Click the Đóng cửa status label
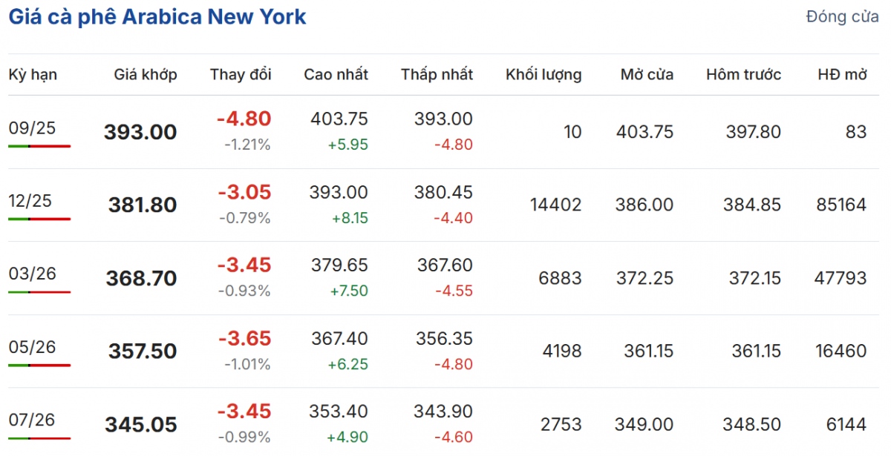The height and width of the screenshot is (456, 891). pos(842,17)
